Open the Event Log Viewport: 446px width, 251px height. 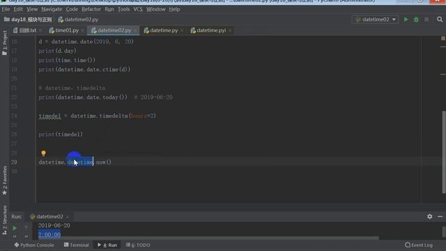pos(419,245)
